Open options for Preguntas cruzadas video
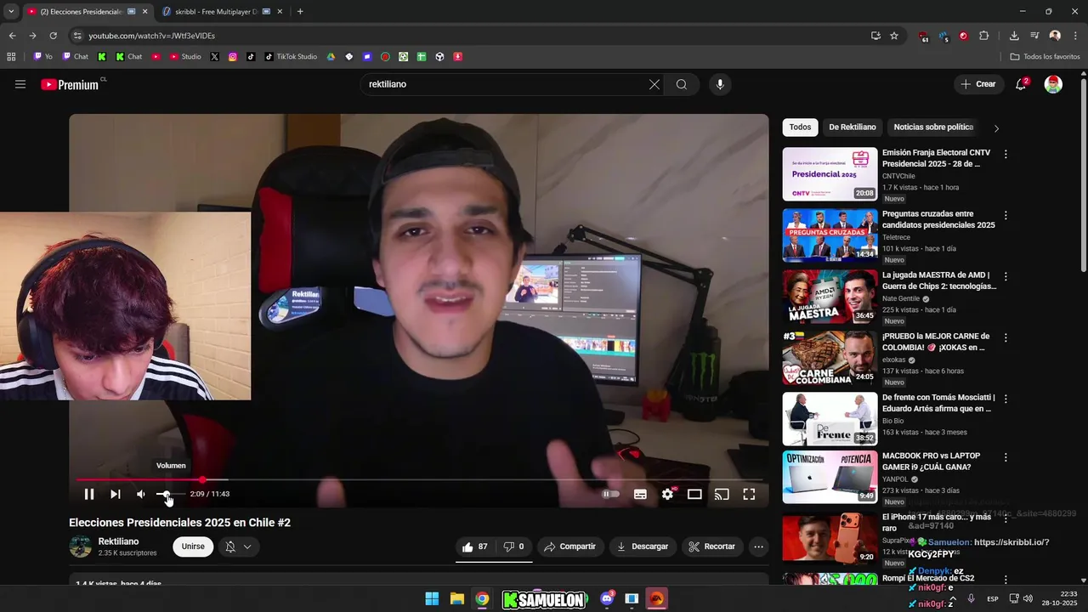1088x612 pixels. coord(1006,216)
